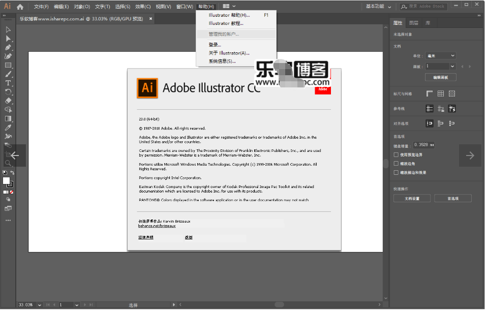This screenshot has height=311, width=486.
Task: Open the credits link in About dialog
Action: 189,238
